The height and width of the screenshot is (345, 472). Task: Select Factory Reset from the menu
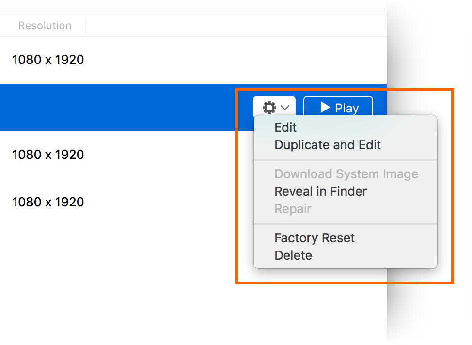(x=315, y=238)
